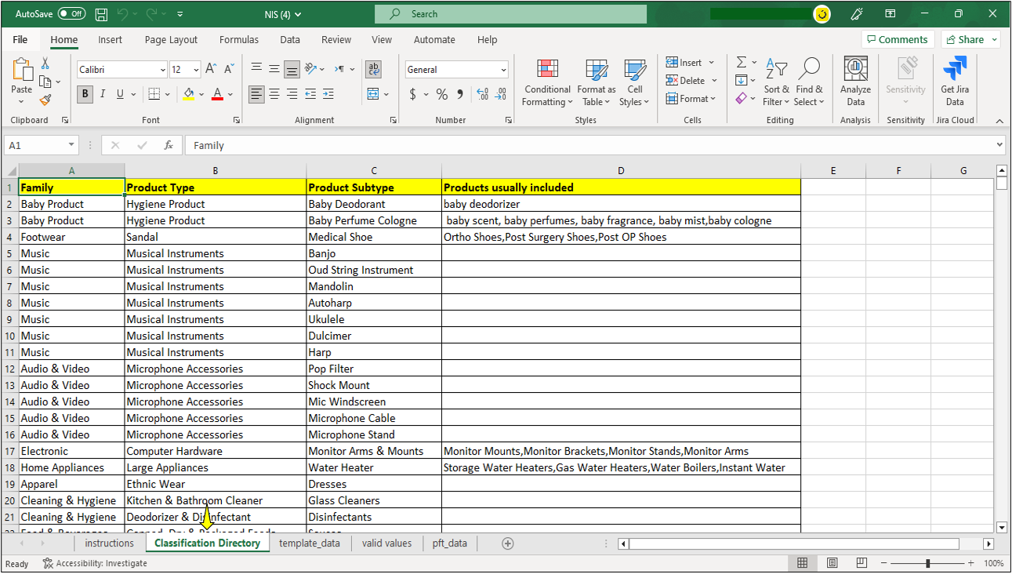Viewport: 1012px width, 574px height.
Task: Click the Name Box showing A1
Action: 35,145
